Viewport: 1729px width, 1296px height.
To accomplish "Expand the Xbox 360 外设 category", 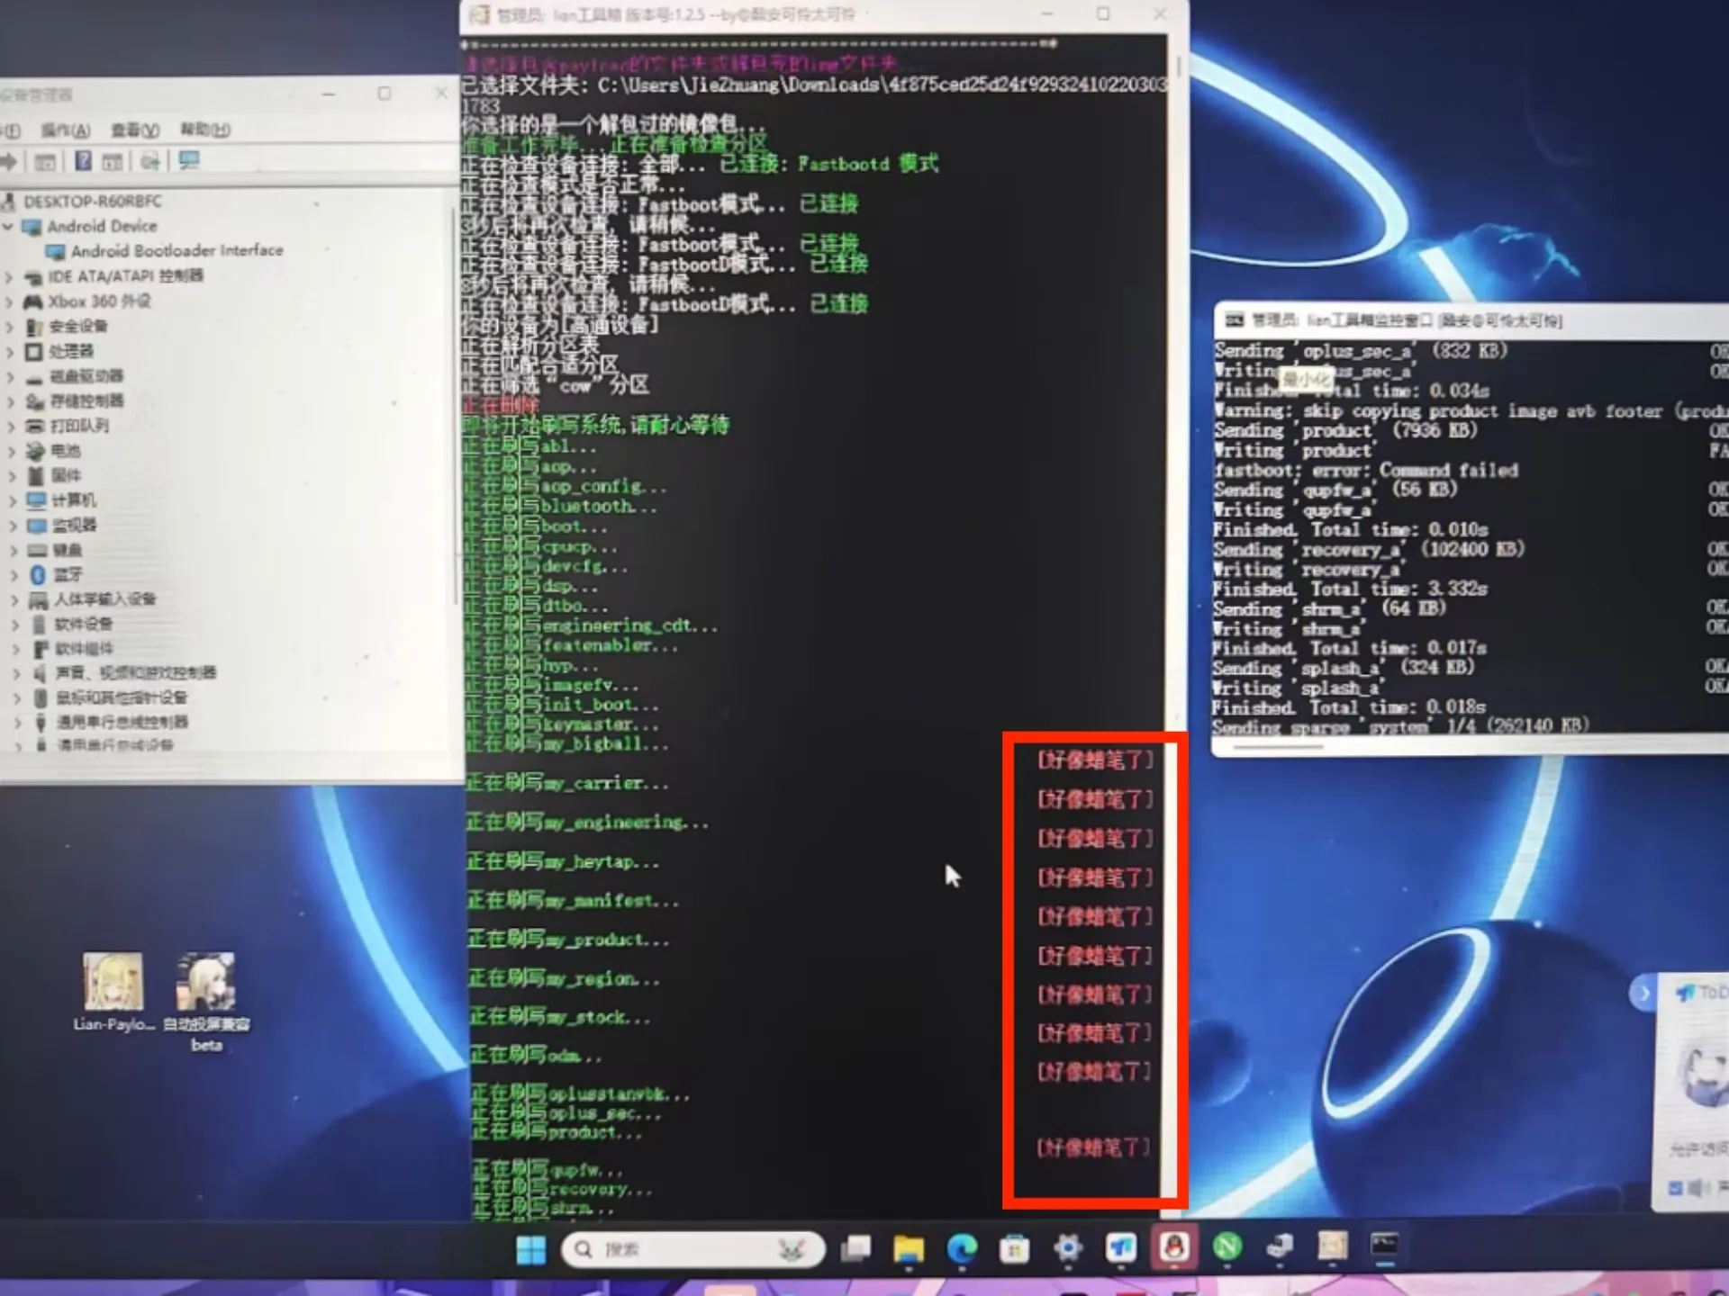I will tap(9, 301).
